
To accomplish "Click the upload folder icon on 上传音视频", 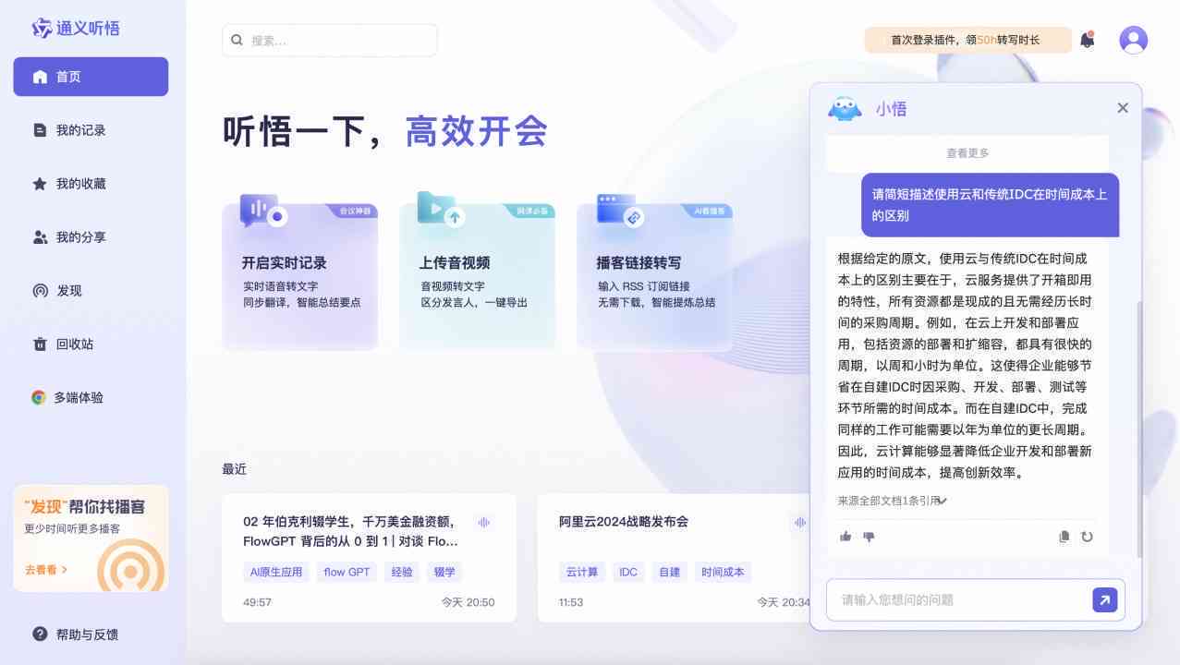I will coord(441,210).
